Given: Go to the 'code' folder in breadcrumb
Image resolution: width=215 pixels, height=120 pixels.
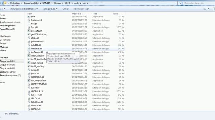Looking at the screenshot, I should pyautogui.click(x=76, y=3).
